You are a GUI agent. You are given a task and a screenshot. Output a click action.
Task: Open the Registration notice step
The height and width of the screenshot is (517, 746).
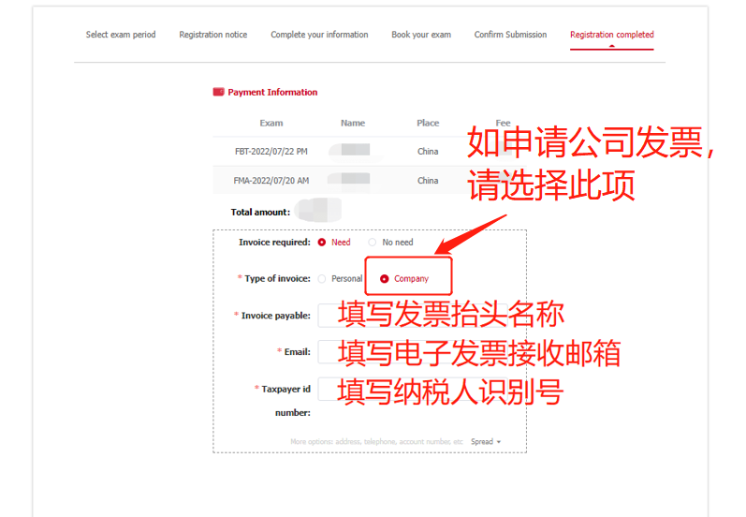pos(213,35)
